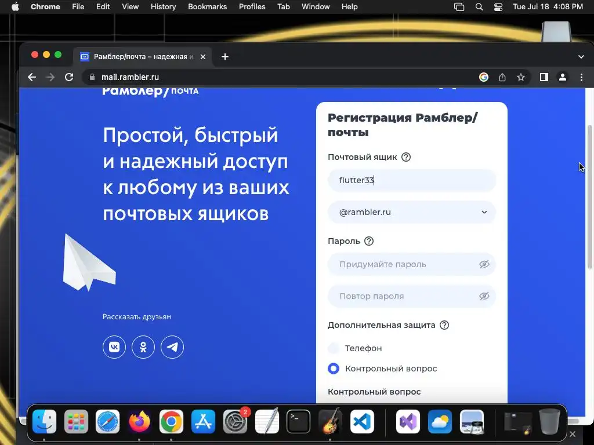Click help icon next to Пароль
The height and width of the screenshot is (445, 594).
coord(368,241)
